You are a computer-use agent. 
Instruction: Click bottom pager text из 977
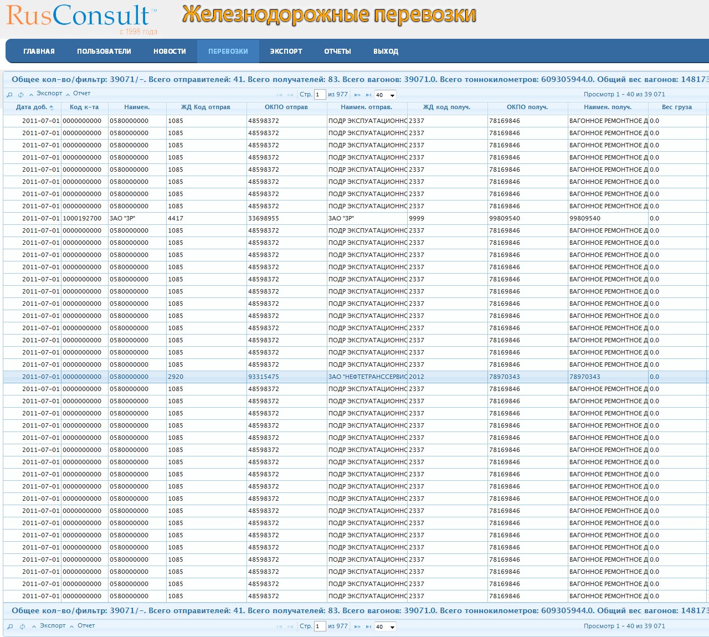click(338, 626)
